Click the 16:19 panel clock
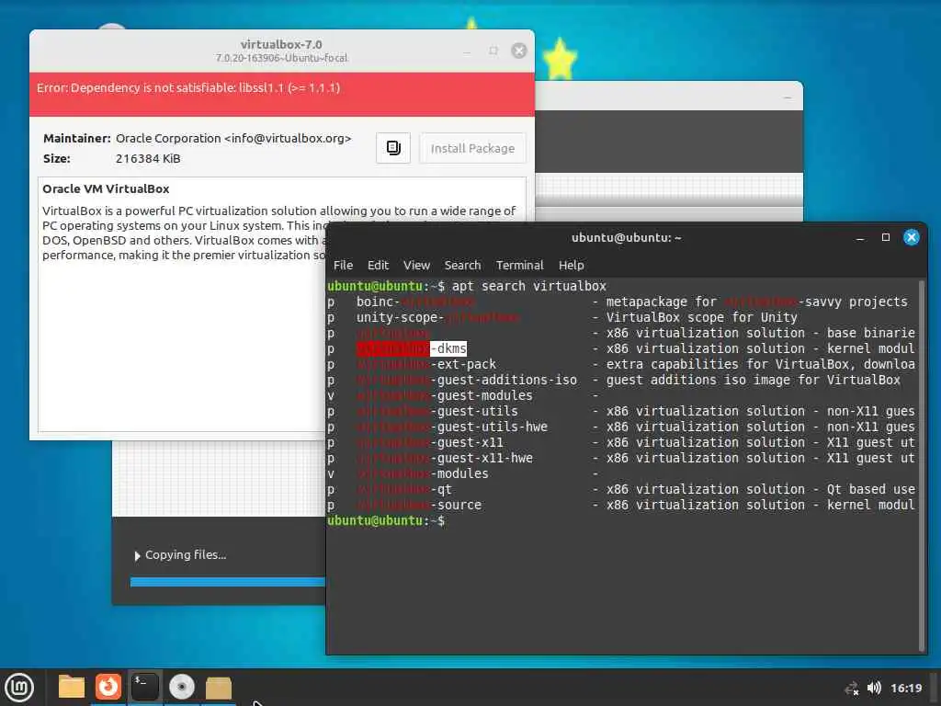941x706 pixels. pos(905,688)
